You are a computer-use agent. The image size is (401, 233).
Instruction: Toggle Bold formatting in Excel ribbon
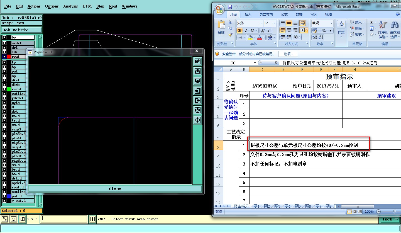coord(239,31)
